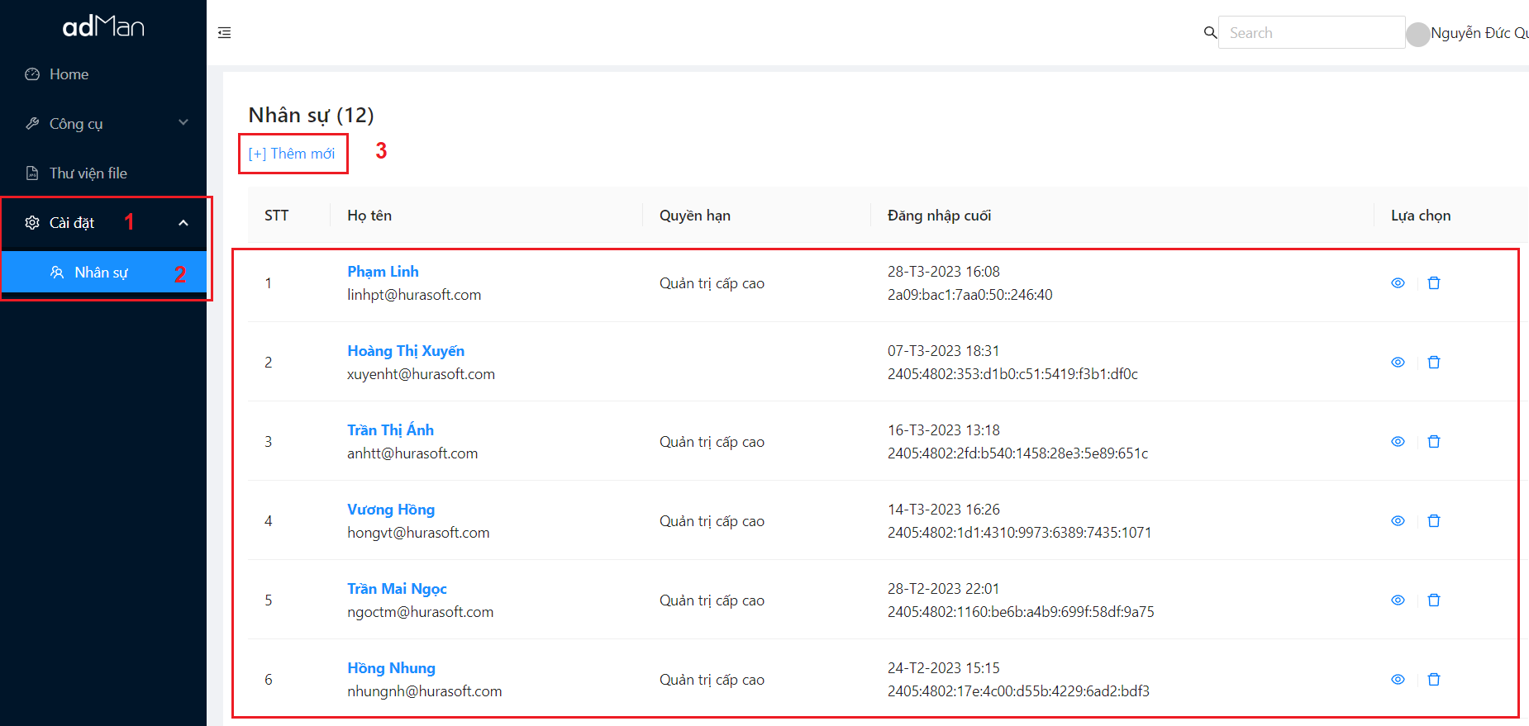Click eye icon in Vương Hồng row

pyautogui.click(x=1398, y=521)
